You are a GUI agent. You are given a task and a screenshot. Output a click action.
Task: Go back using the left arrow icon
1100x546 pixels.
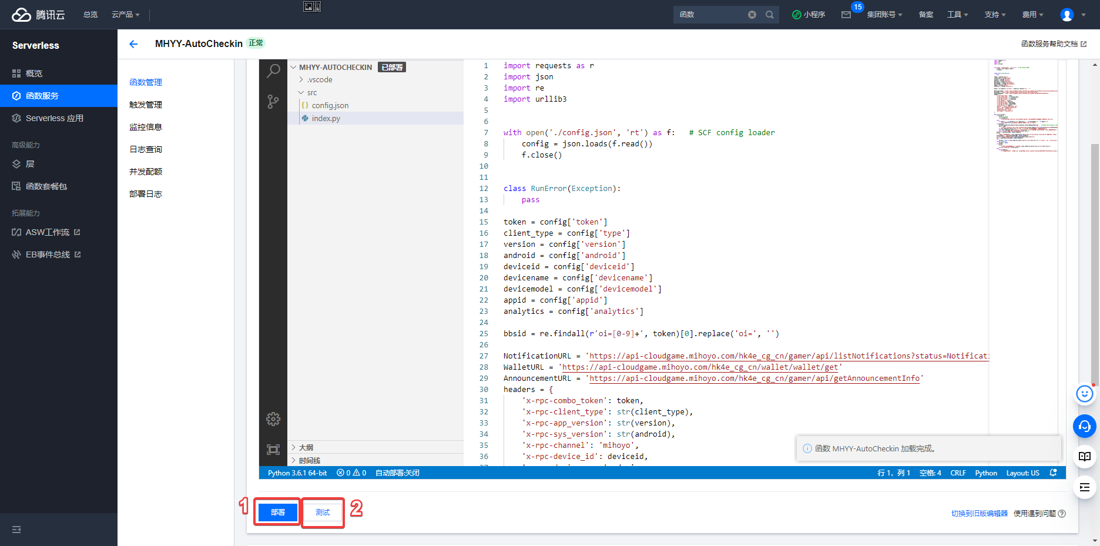133,44
